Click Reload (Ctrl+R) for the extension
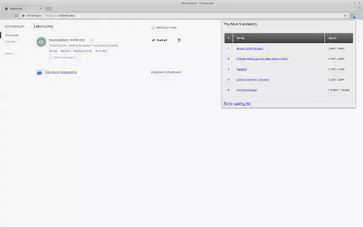 [82, 51]
